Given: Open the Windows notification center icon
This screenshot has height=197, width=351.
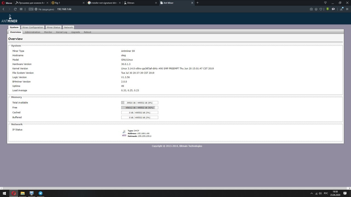Looking at the screenshot, I should point(346,193).
